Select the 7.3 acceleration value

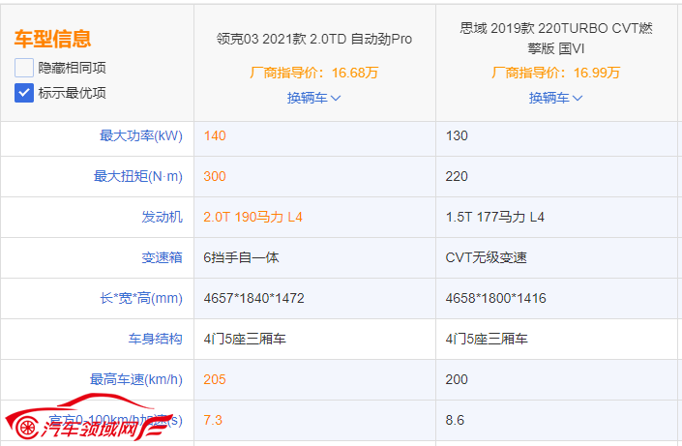[213, 420]
